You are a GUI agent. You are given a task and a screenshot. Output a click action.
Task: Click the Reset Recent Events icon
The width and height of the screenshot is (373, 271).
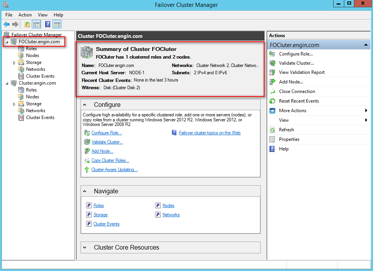point(272,101)
